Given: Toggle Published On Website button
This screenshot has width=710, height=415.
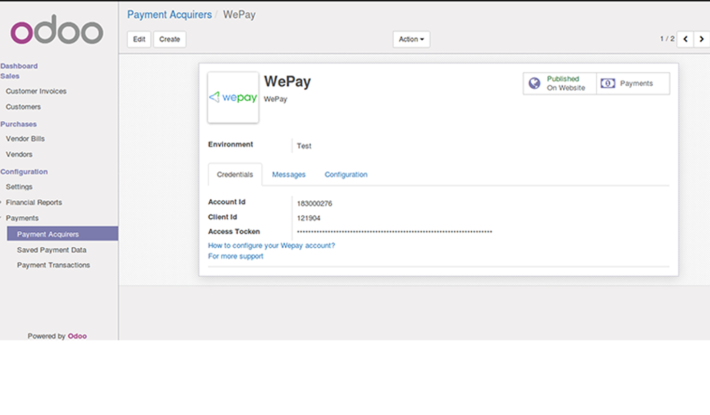Looking at the screenshot, I should 560,83.
